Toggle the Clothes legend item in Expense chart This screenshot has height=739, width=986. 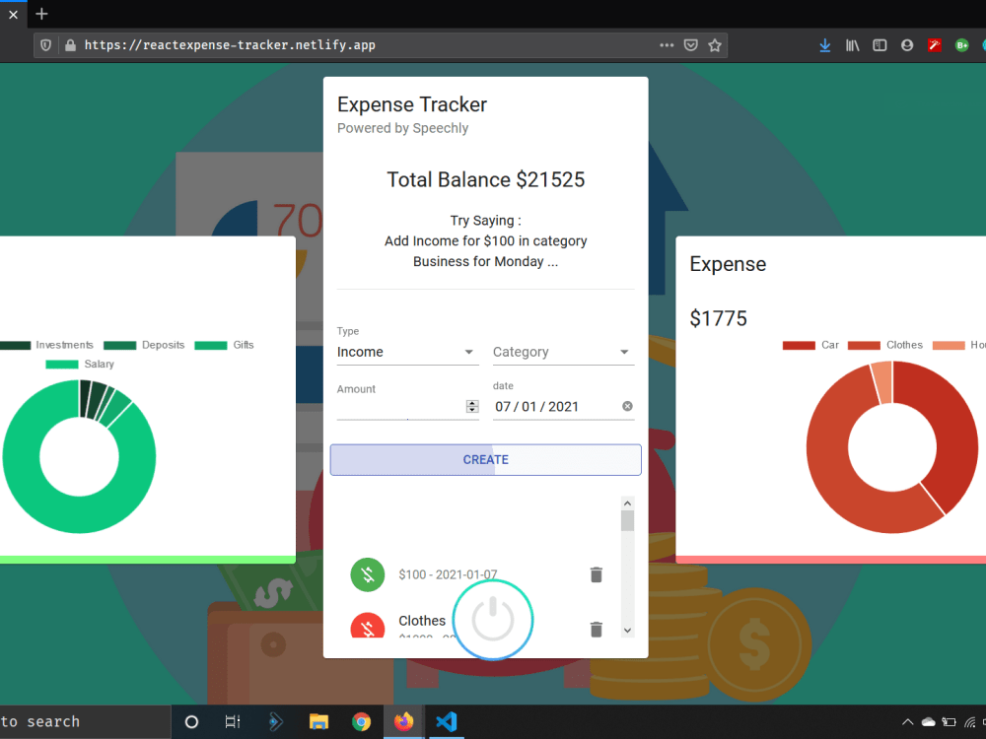[x=885, y=345]
